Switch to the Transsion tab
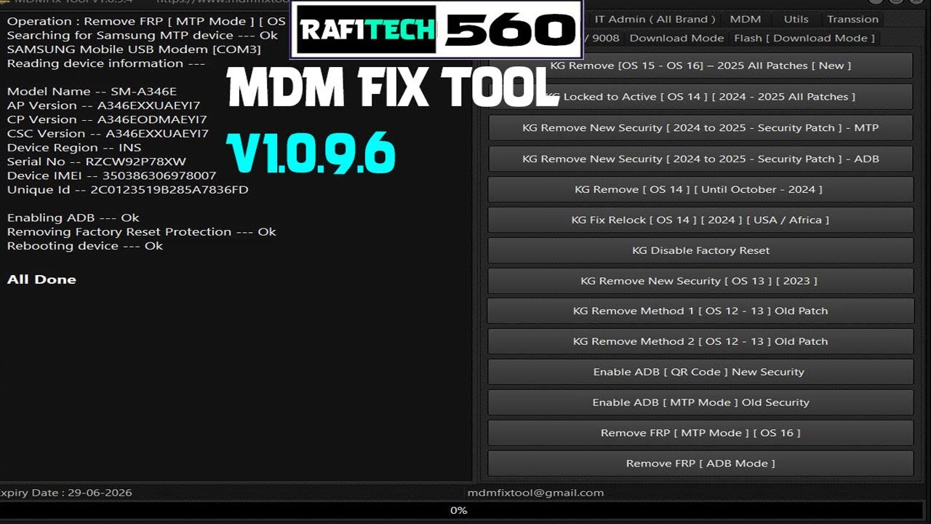Image resolution: width=931 pixels, height=524 pixels. [x=852, y=19]
